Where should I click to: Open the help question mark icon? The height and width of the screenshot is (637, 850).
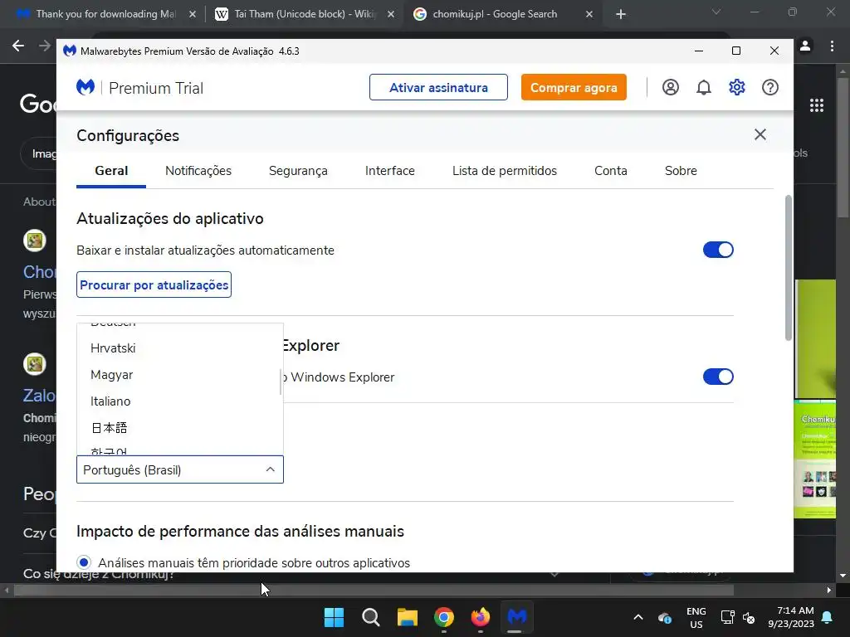pos(769,87)
